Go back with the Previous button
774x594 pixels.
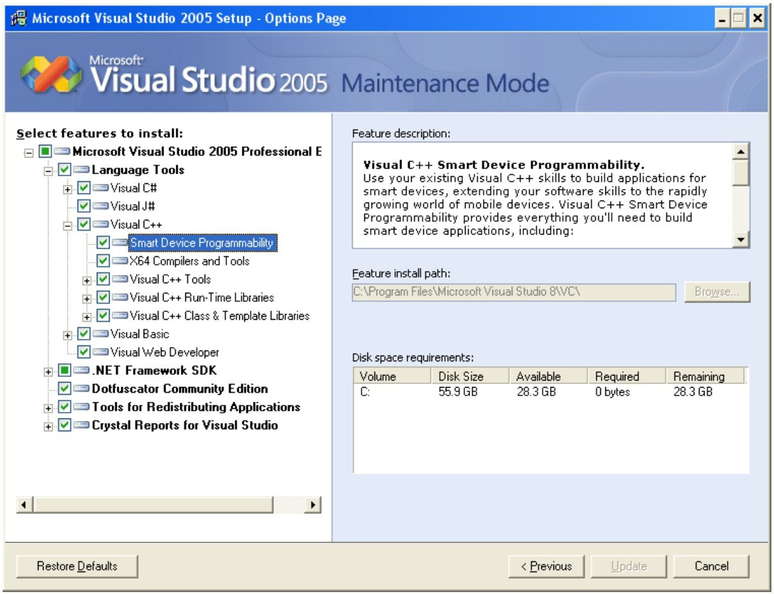(546, 566)
